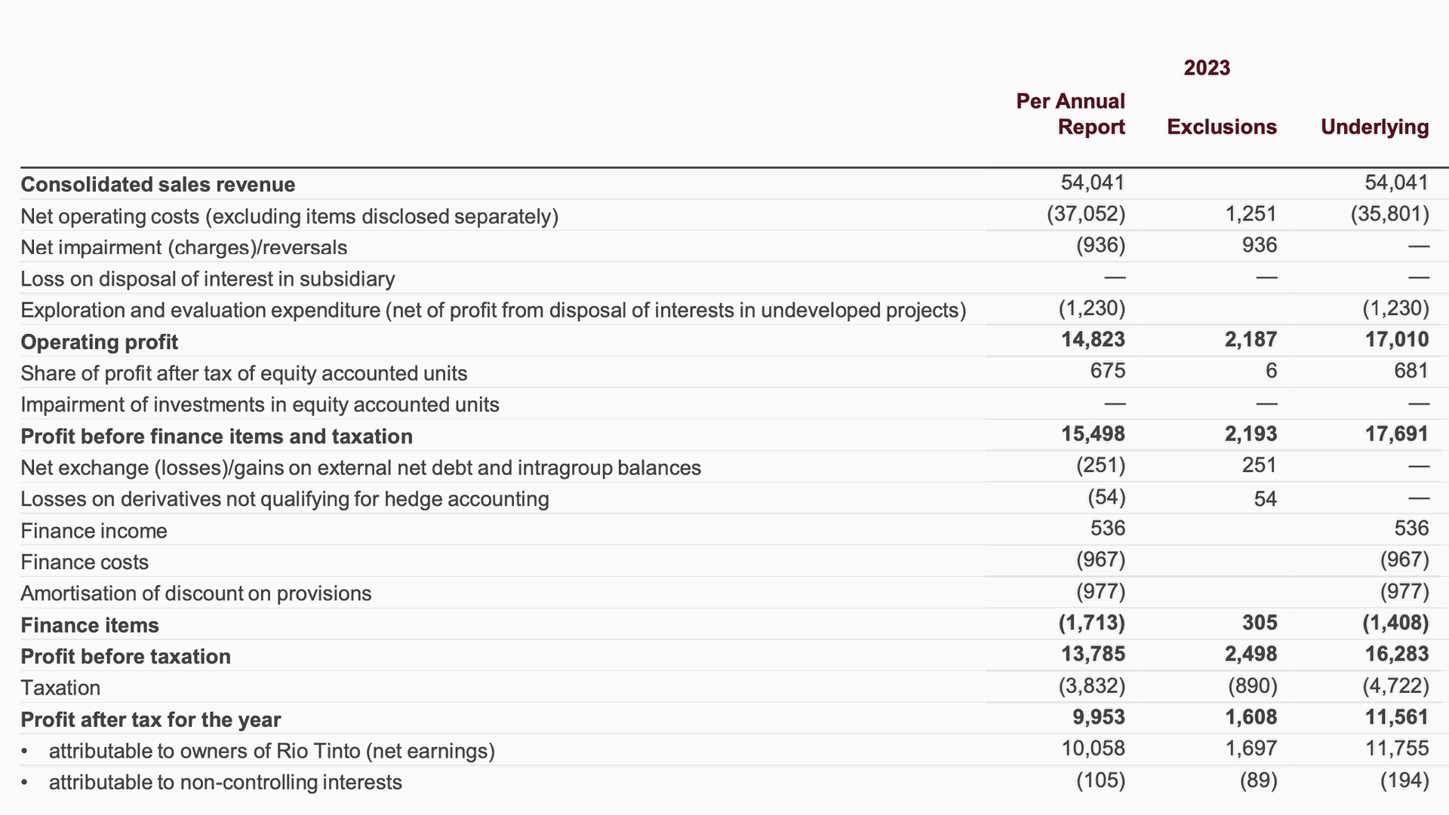Click net earnings underlying value 11,755
The image size is (1449, 815).
[x=1396, y=749]
